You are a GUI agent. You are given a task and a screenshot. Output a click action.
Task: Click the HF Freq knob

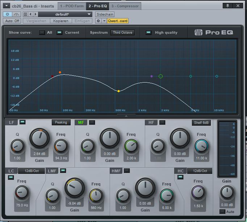pyautogui.click(x=202, y=146)
